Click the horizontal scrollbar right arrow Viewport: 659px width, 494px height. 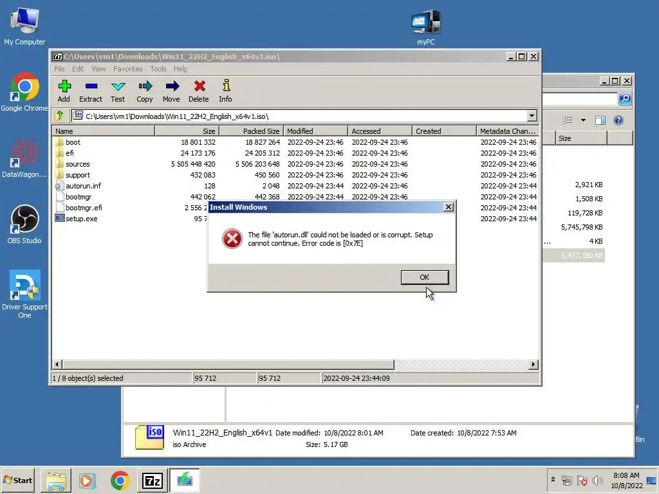click(534, 364)
